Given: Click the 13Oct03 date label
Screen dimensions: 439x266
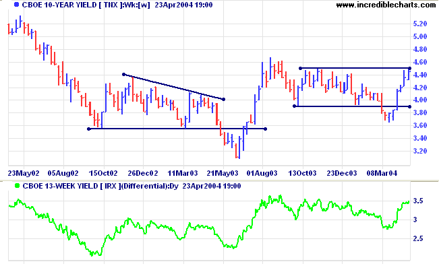Looking at the screenshot, I should pyautogui.click(x=302, y=173).
